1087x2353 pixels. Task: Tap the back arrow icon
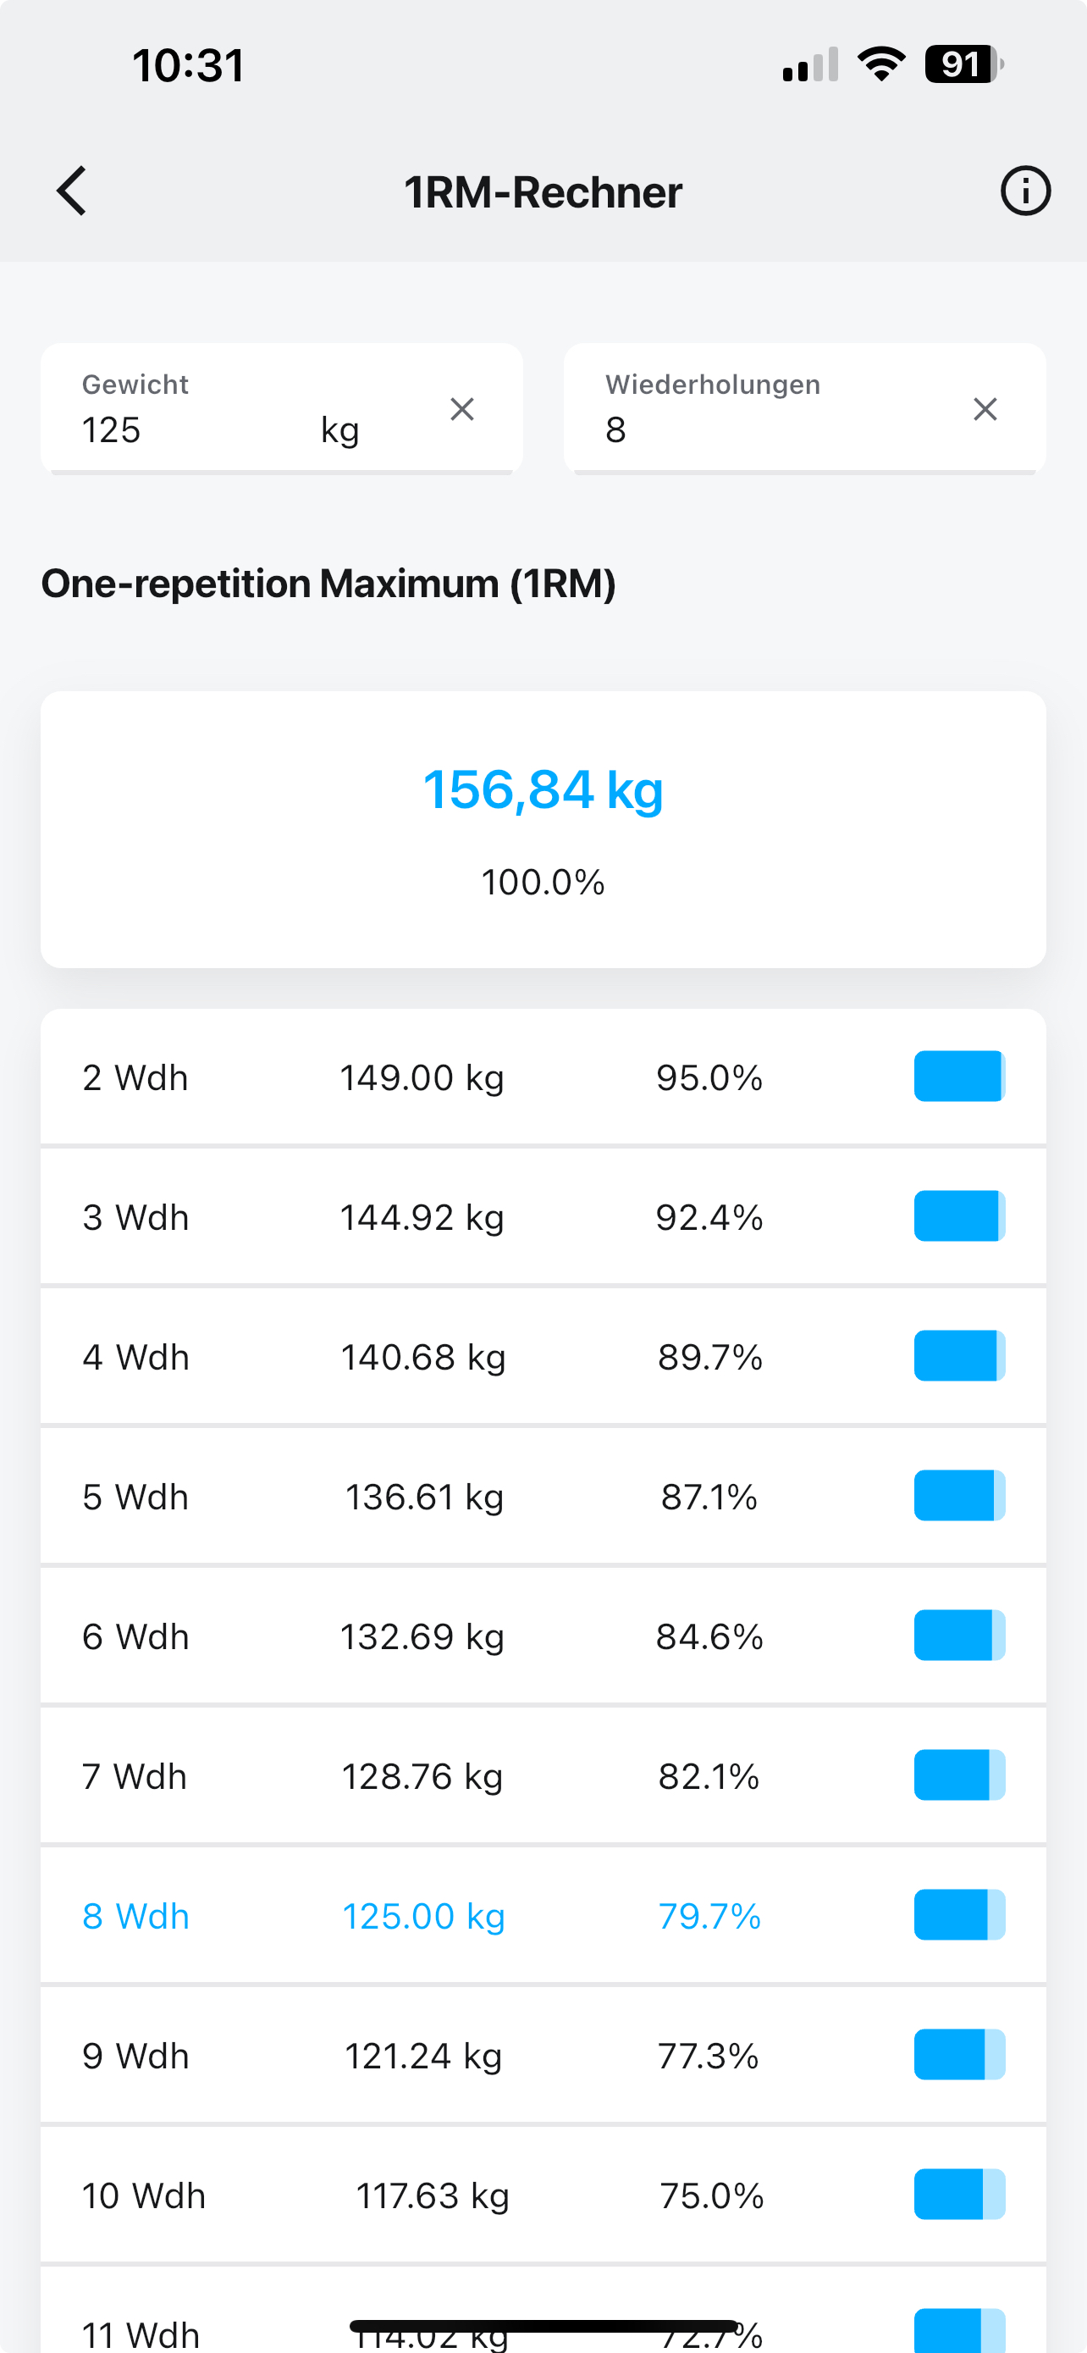(x=71, y=191)
